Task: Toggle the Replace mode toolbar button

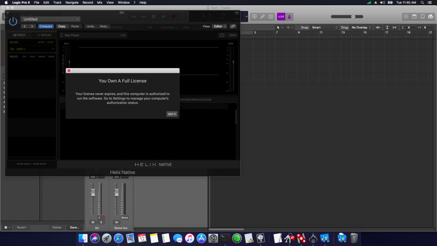Action: click(x=254, y=17)
